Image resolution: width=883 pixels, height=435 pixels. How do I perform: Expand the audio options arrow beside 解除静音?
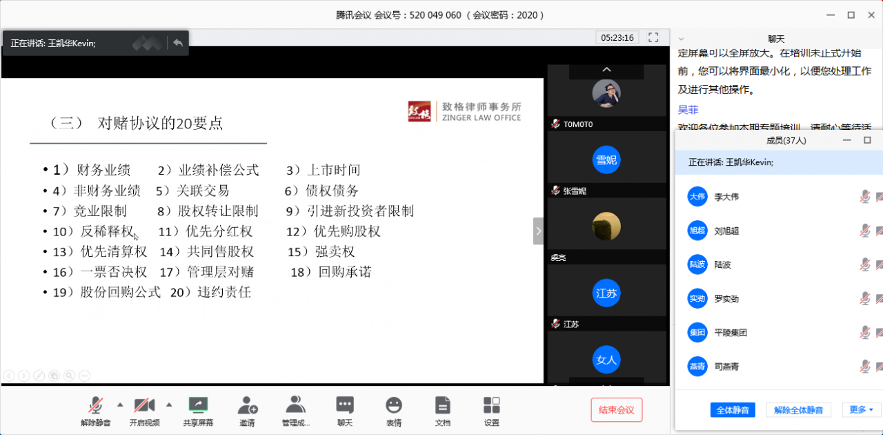120,404
